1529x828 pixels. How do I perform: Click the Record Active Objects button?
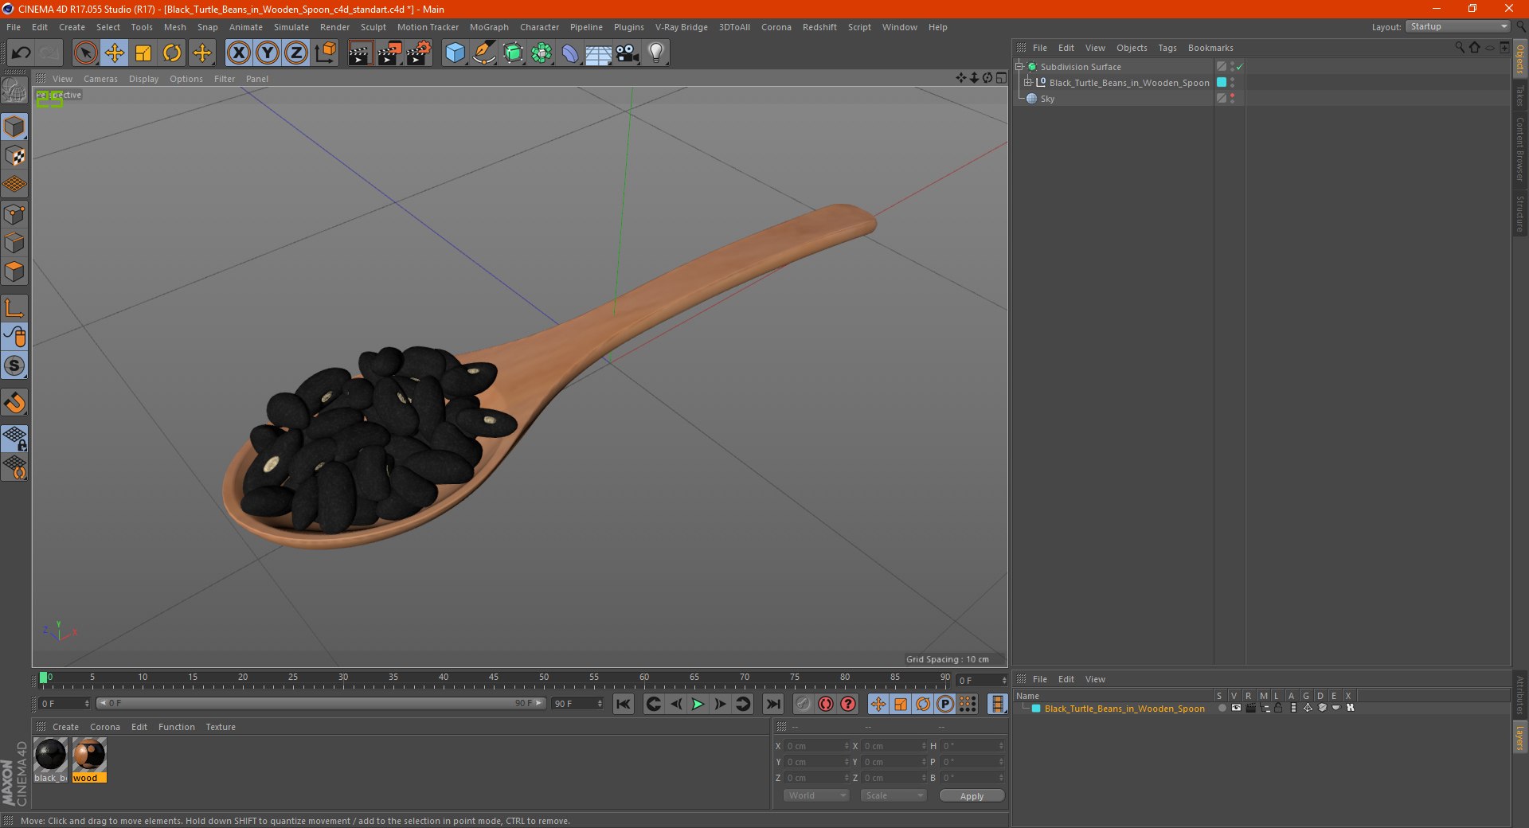tap(804, 704)
